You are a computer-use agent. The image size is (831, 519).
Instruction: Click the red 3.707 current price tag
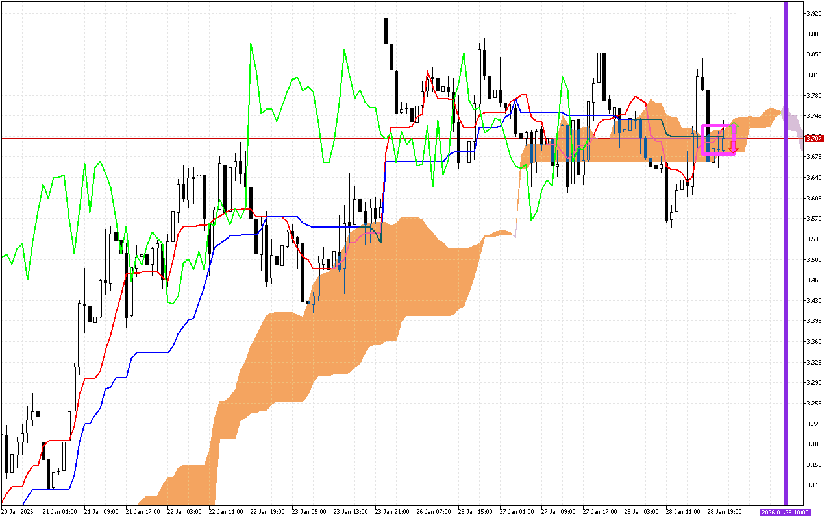point(814,138)
